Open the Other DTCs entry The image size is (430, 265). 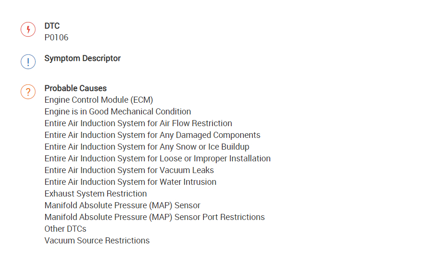coord(65,229)
